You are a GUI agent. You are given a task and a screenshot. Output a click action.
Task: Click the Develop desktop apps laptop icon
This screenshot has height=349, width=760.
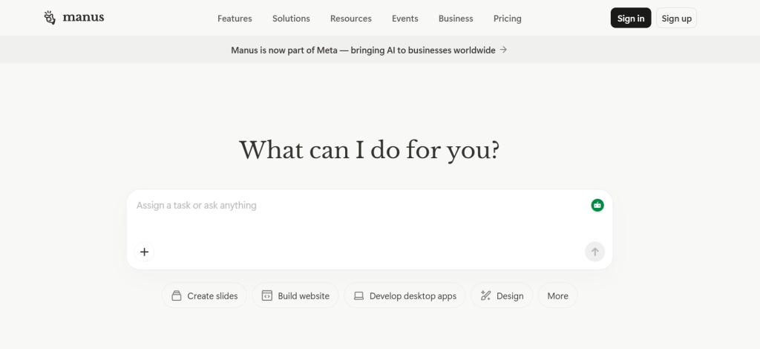(359, 296)
